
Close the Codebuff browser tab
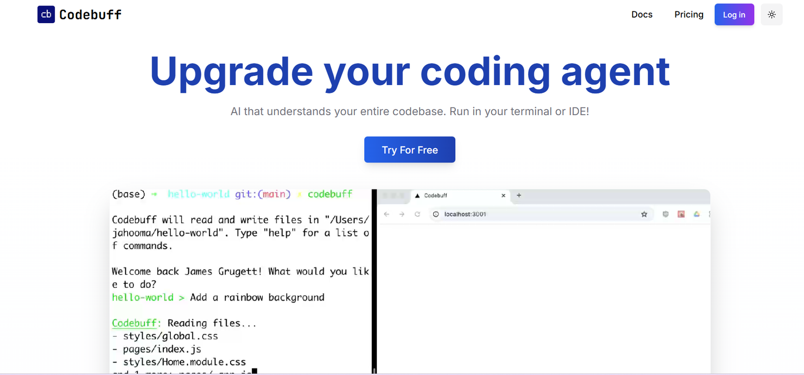[504, 196]
